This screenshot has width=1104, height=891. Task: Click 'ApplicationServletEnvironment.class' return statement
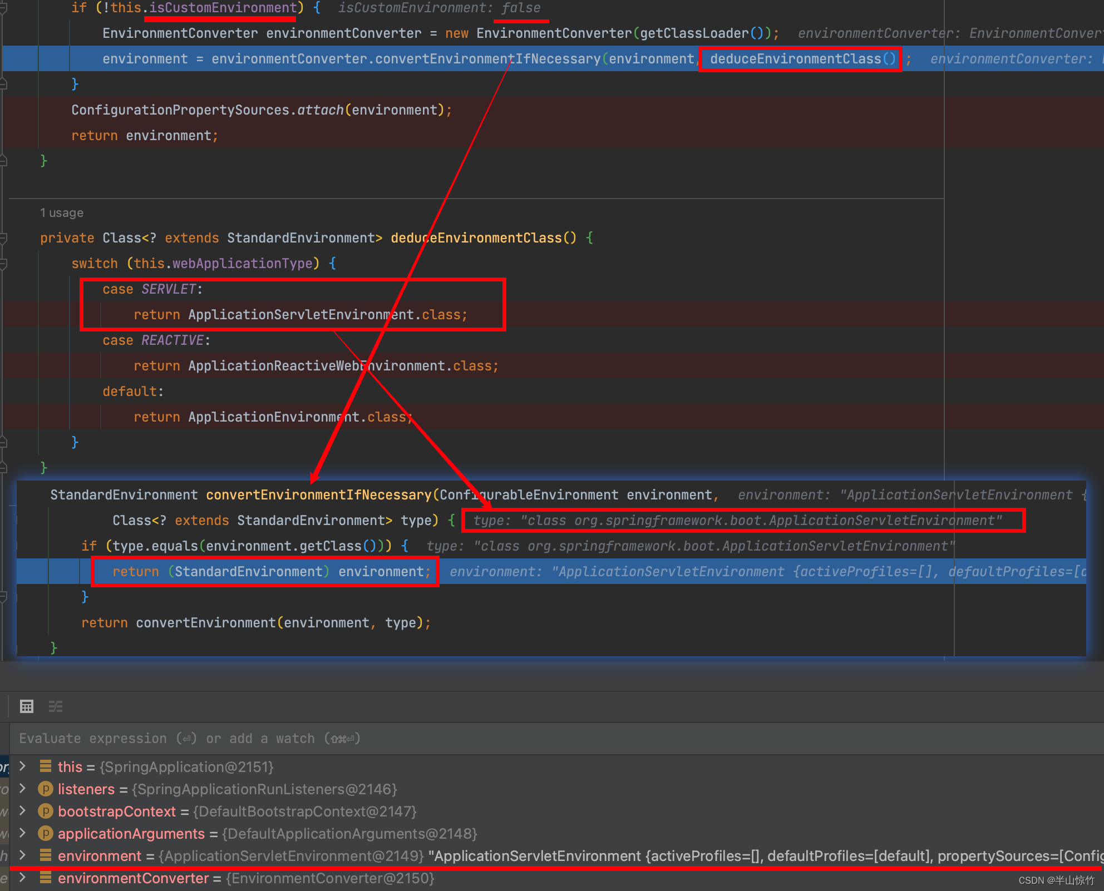300,315
